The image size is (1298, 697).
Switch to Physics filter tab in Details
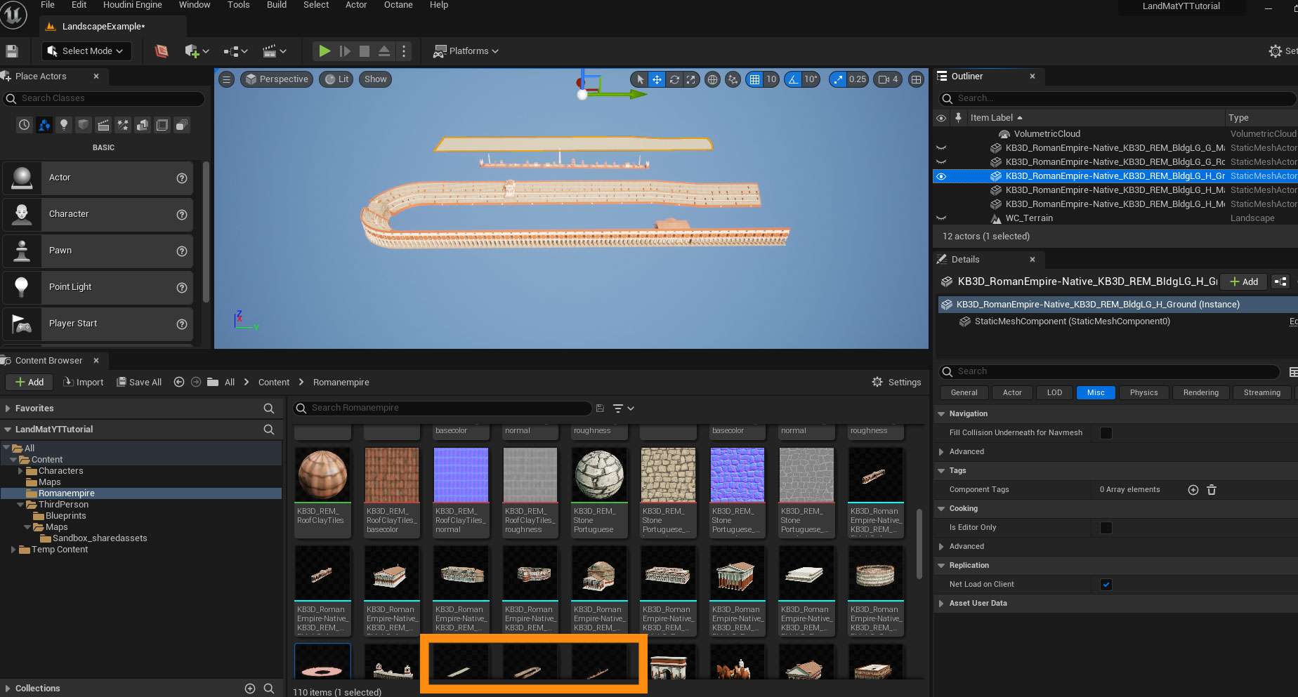point(1143,393)
